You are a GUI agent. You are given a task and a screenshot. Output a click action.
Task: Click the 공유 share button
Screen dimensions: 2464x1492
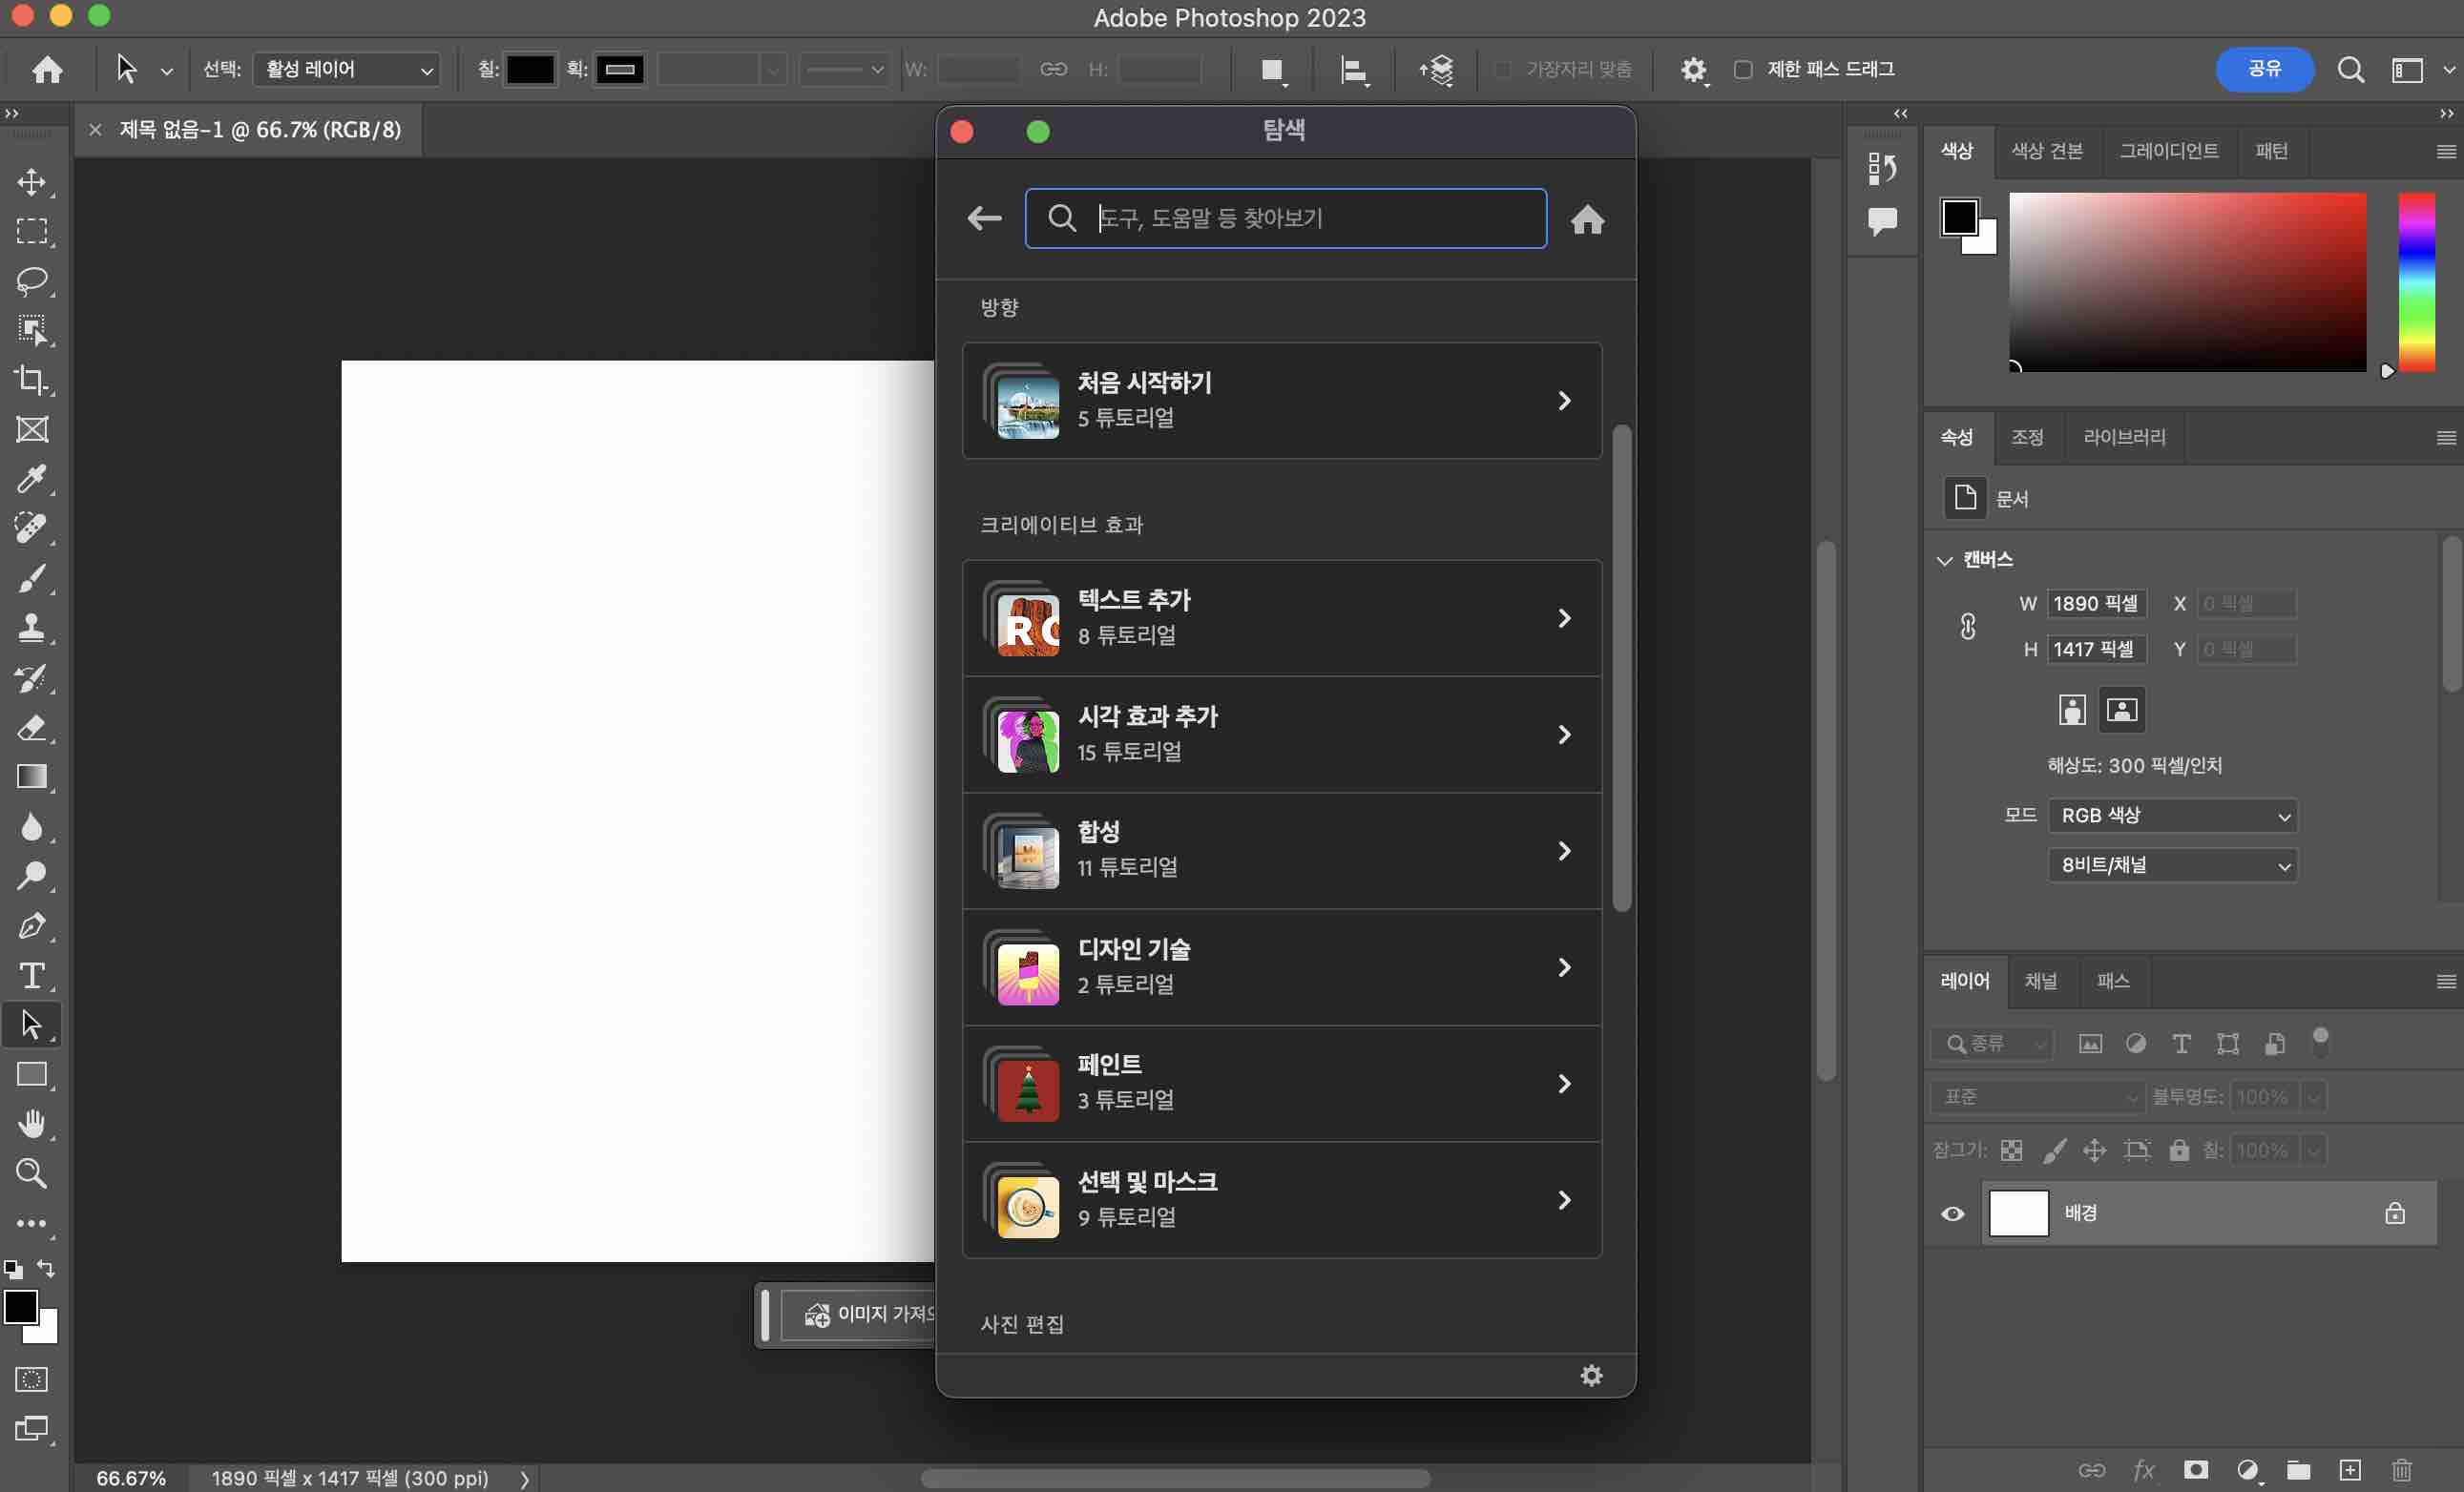click(x=2264, y=69)
